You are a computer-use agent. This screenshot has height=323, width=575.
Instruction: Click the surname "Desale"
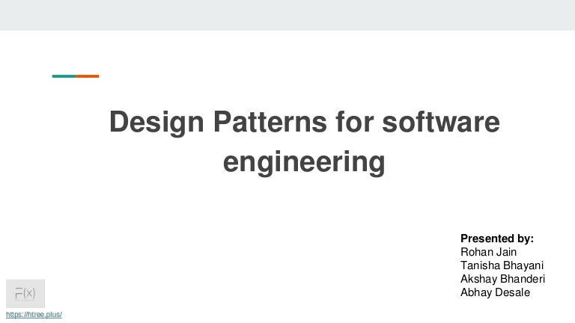(x=513, y=292)
